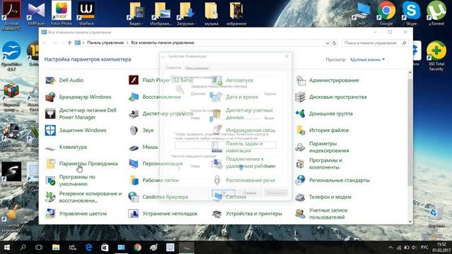
Task: Click Автозапуск item label
Action: click(x=239, y=80)
